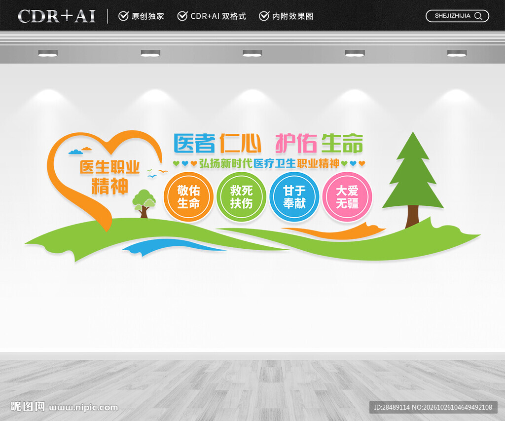505x421 pixels.
Task: Click the silver CDR+AI logo
Action: pyautogui.click(x=57, y=16)
